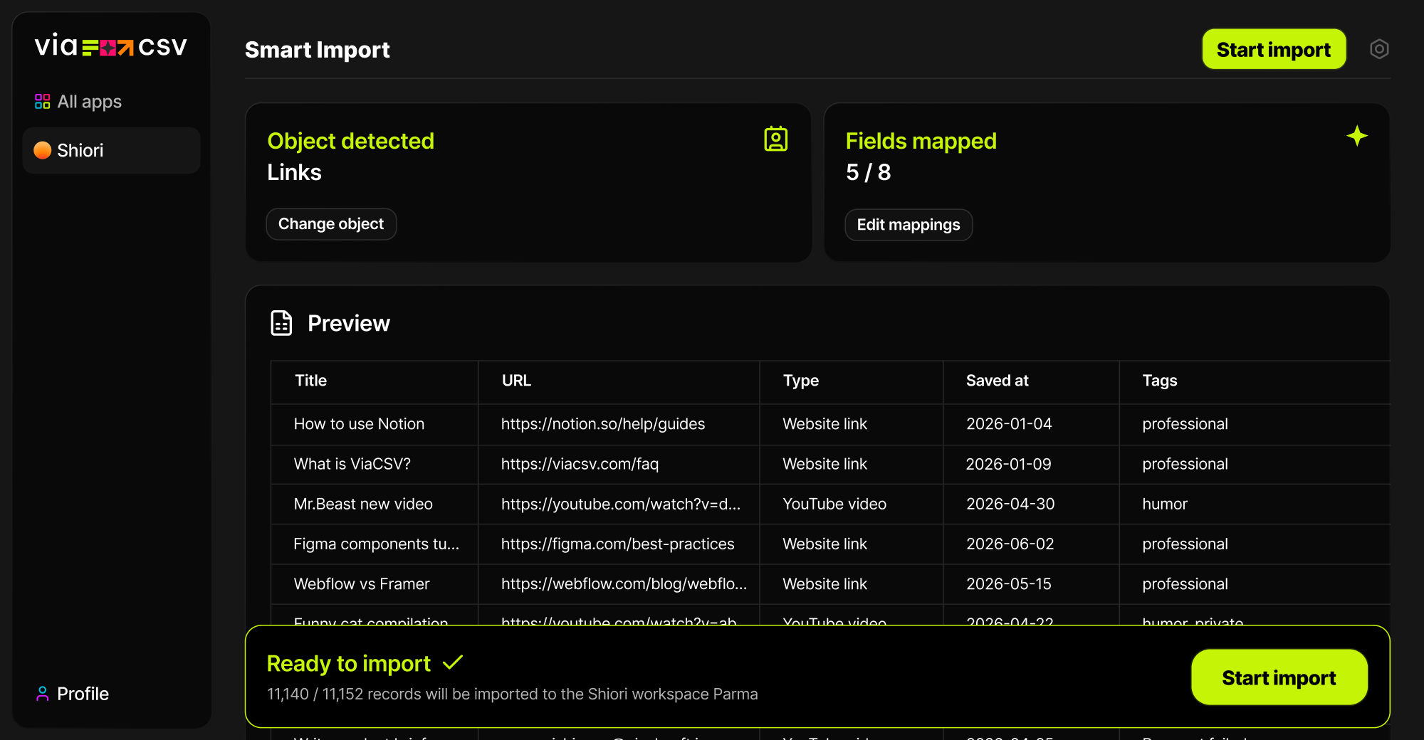Open the Shiori sidebar item
1424x740 pixels.
pos(111,150)
